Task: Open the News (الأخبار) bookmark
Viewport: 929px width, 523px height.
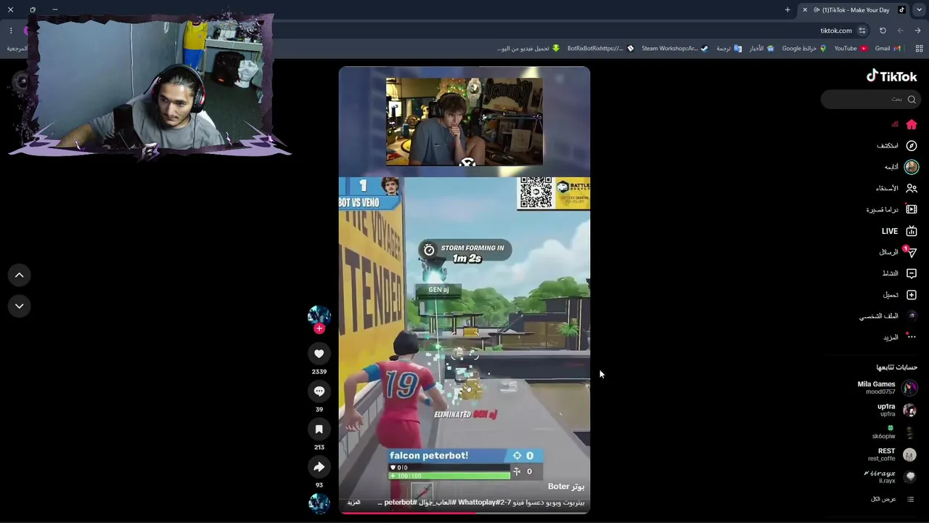Action: click(761, 49)
